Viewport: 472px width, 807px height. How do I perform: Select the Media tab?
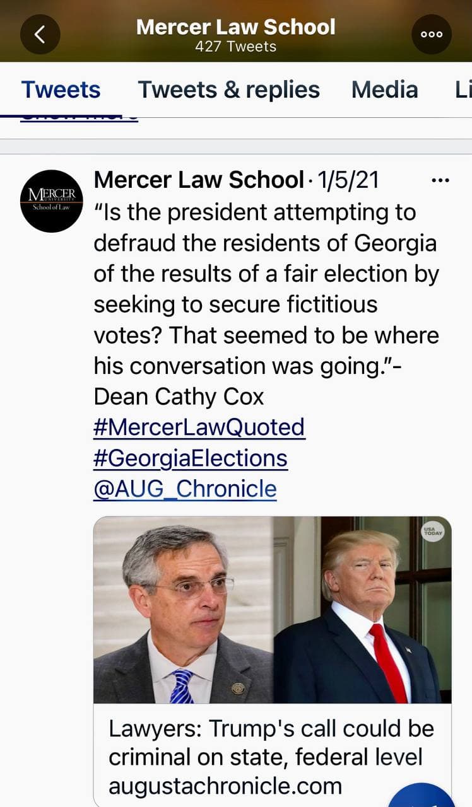click(384, 90)
